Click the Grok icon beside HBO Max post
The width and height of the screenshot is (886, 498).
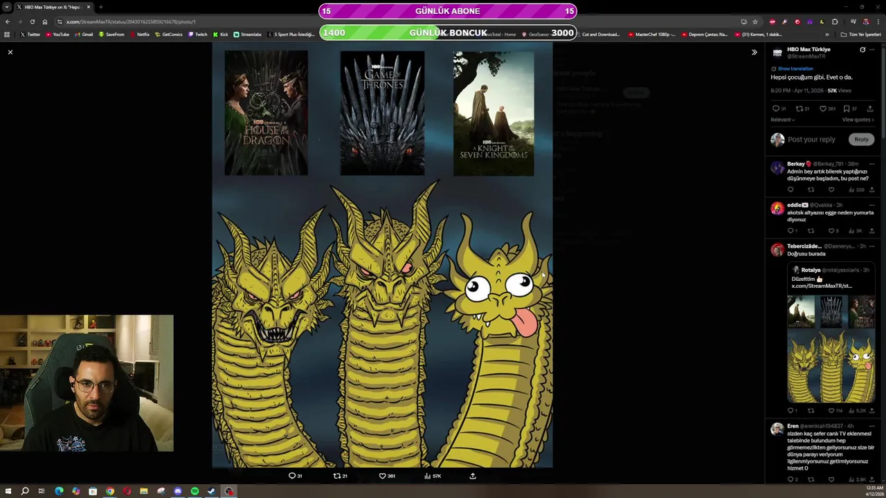pyautogui.click(x=862, y=50)
